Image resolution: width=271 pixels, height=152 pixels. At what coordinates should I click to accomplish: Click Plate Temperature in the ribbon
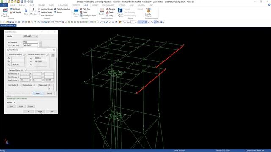click(x=62, y=9)
